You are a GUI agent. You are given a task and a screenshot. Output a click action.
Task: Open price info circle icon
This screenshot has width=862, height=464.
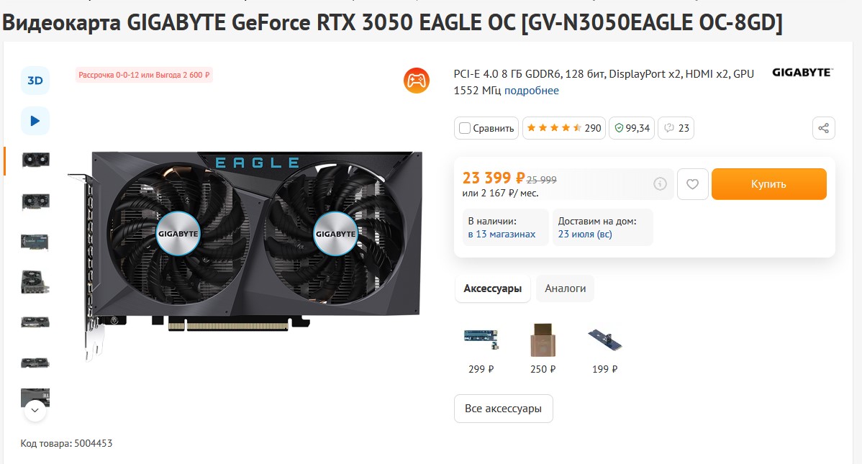660,184
